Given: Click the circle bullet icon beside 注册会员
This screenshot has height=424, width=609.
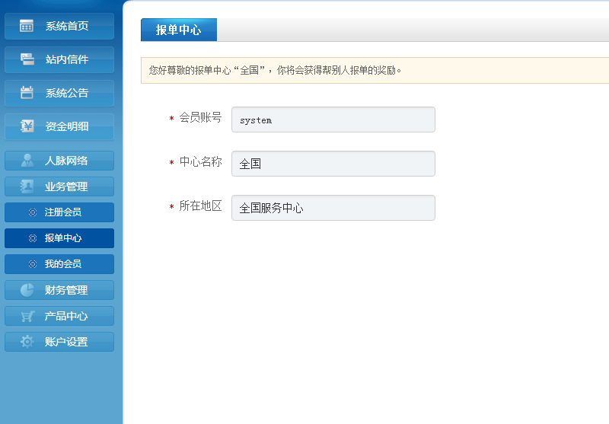Looking at the screenshot, I should click(33, 212).
